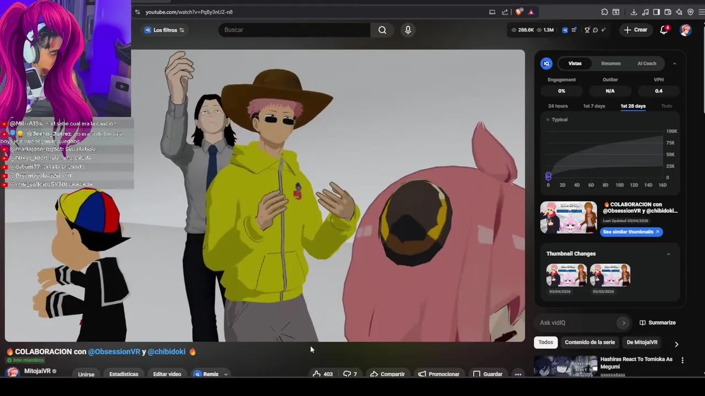Image resolution: width=705 pixels, height=396 pixels.
Task: Toggle the browser sidebar panel icon
Action: coord(657,12)
